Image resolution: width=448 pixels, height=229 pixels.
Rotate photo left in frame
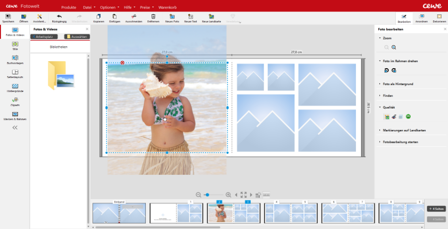click(x=386, y=71)
